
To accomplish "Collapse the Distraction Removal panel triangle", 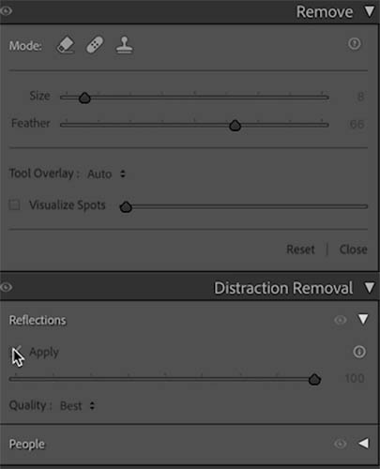I will point(370,288).
